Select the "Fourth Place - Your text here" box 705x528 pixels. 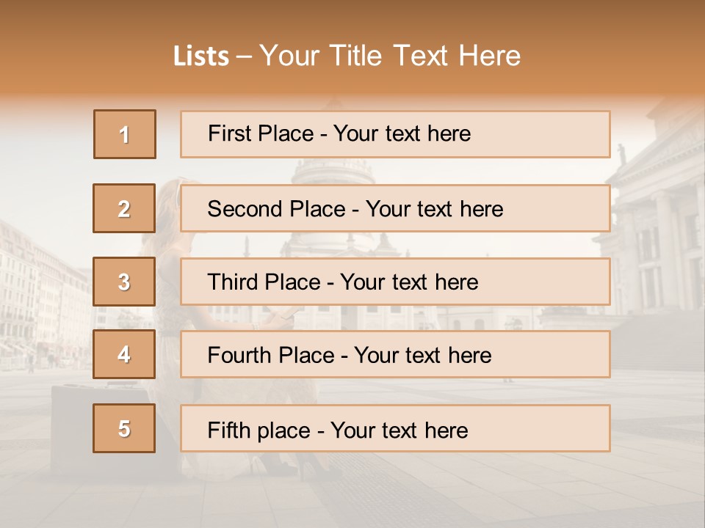click(395, 354)
